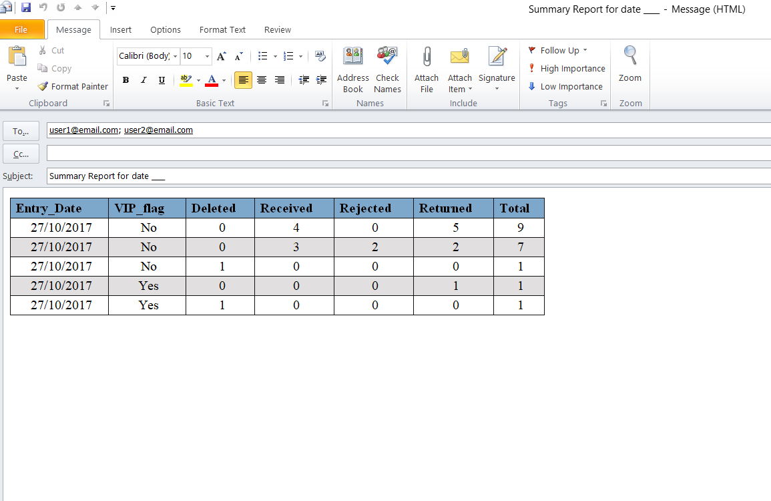Click the Undo arrow in title bar
The width and height of the screenshot is (771, 501).
(43, 7)
